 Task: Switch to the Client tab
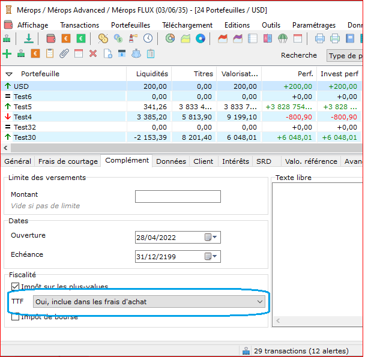[204, 161]
